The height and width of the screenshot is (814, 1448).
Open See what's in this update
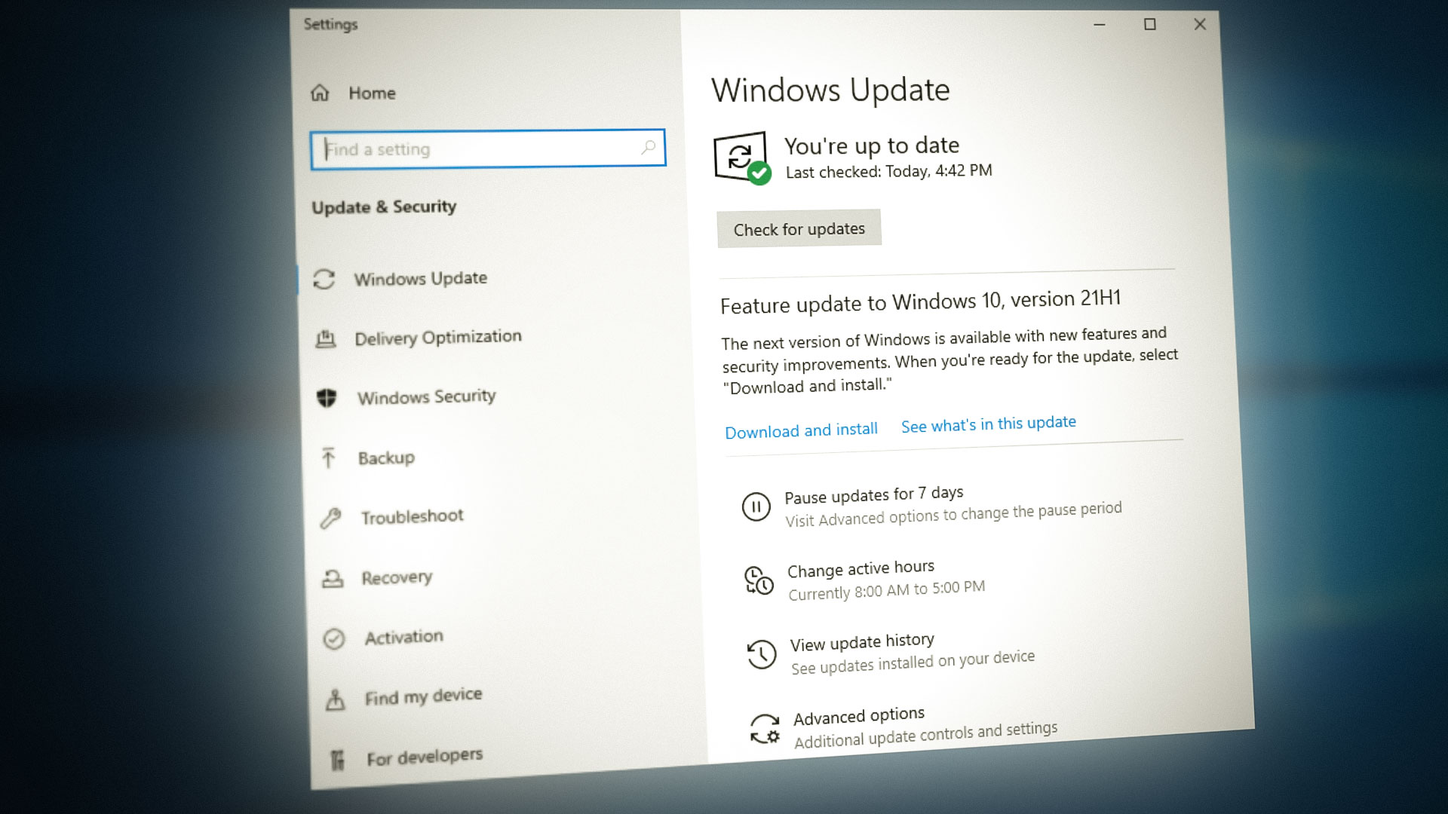click(988, 424)
